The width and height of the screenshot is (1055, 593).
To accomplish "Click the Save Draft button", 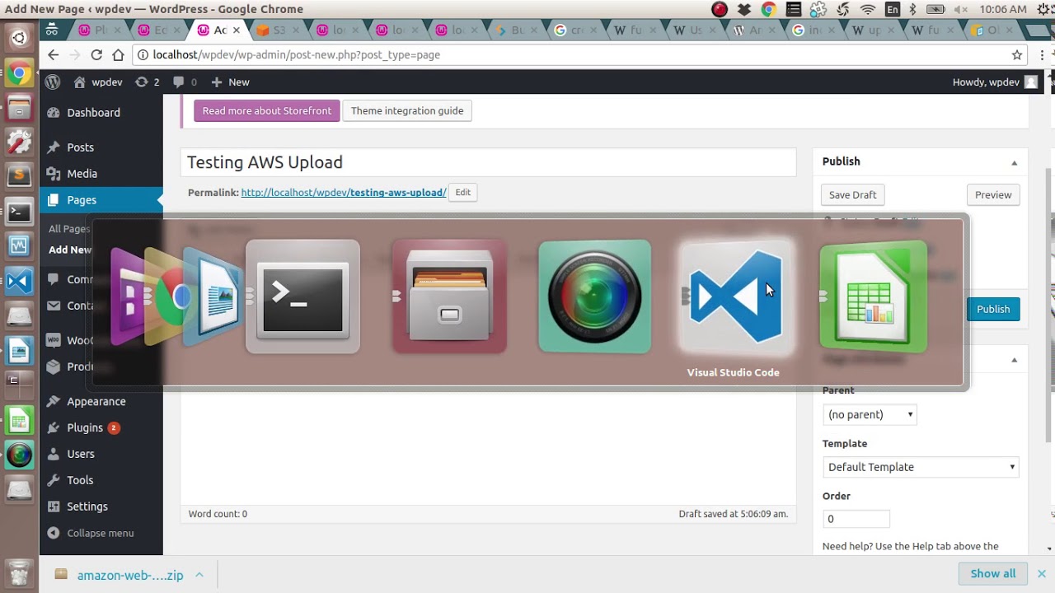I will pyautogui.click(x=852, y=194).
